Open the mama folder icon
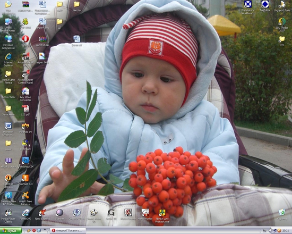Viewport: 292px width, 234px height. point(8,143)
